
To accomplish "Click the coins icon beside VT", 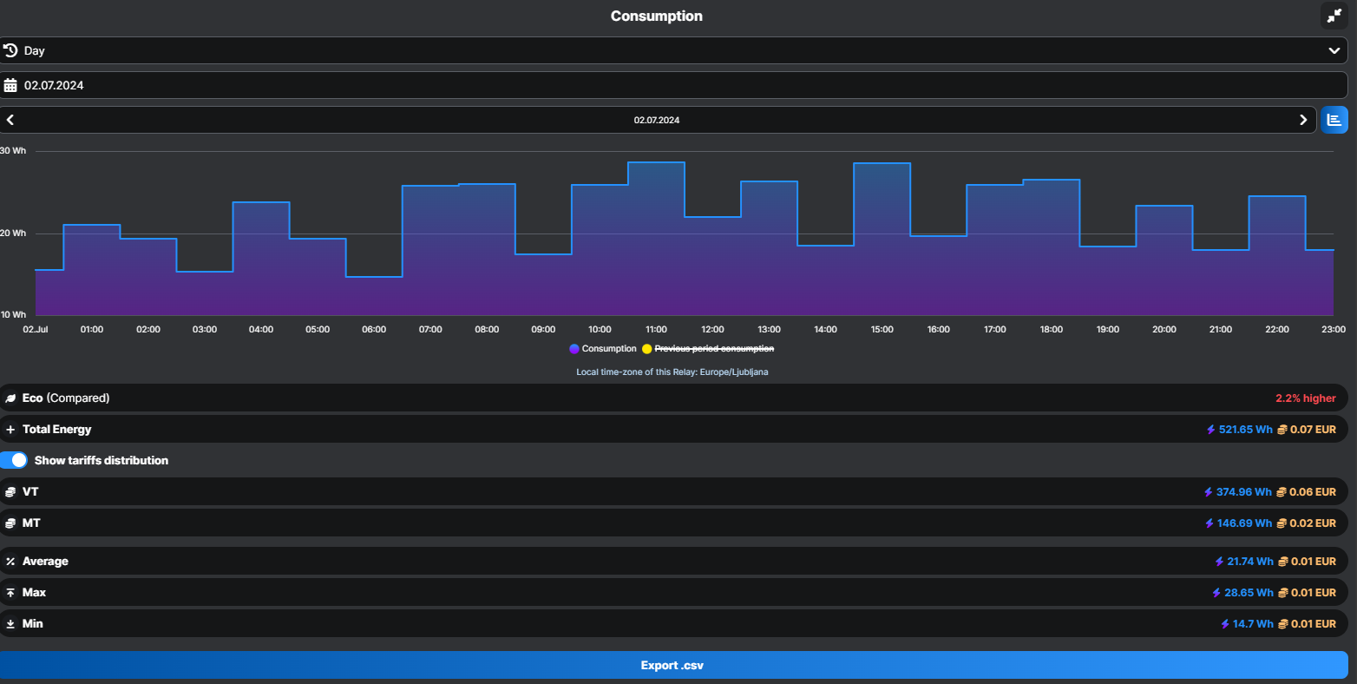I will 10,492.
